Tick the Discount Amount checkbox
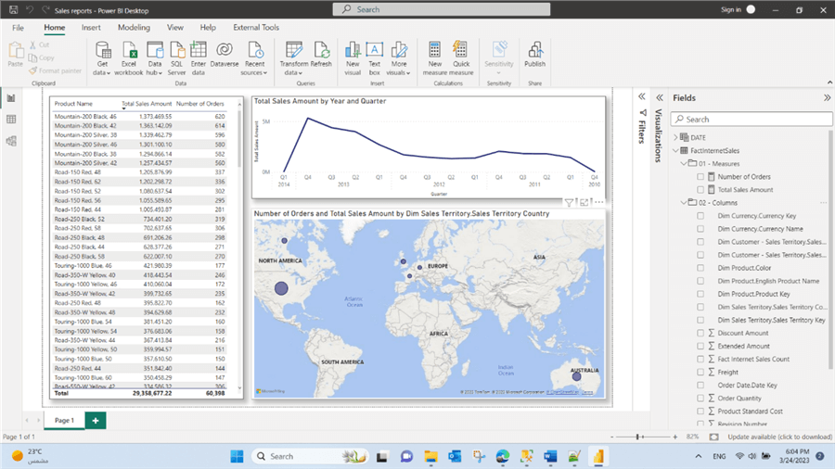This screenshot has width=835, height=469. pos(700,333)
